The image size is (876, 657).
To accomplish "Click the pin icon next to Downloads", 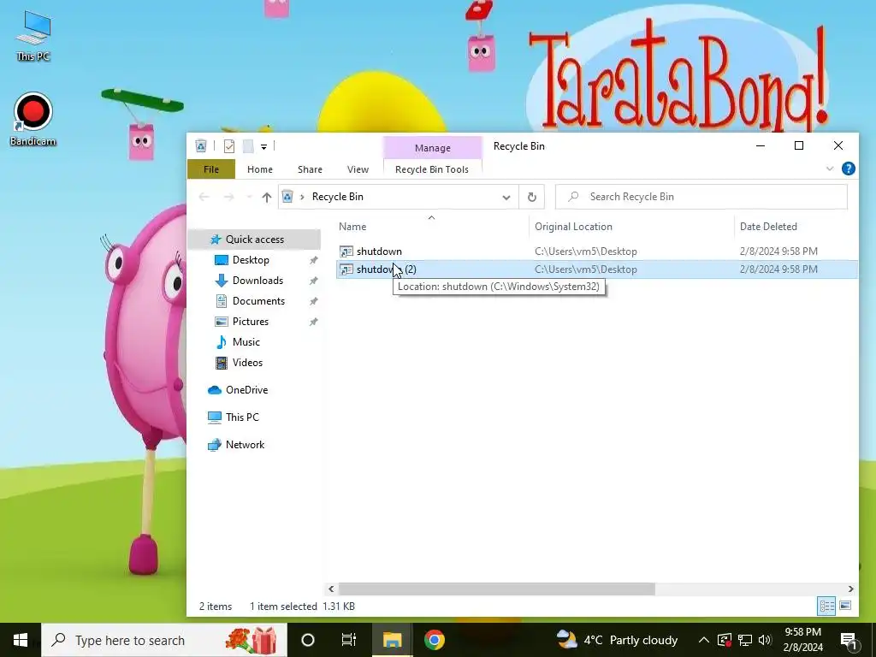I will (313, 281).
